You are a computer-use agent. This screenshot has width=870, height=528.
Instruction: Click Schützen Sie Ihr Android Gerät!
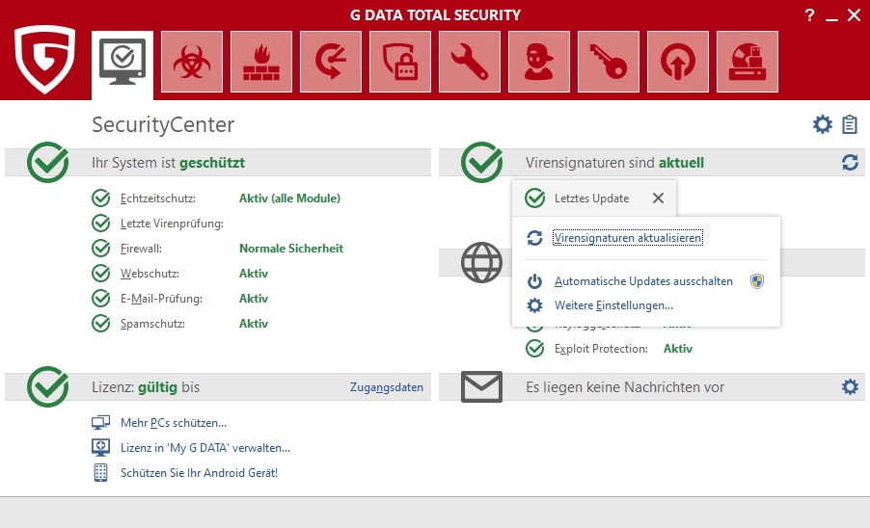tap(200, 472)
